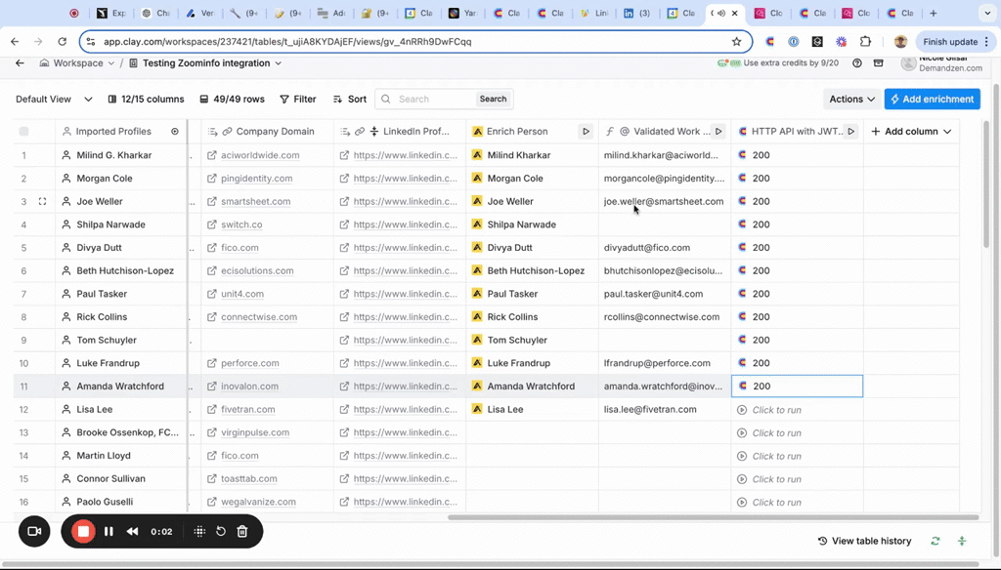Open the Filter menu
Viewport: 1001px width, 570px height.
click(x=297, y=100)
